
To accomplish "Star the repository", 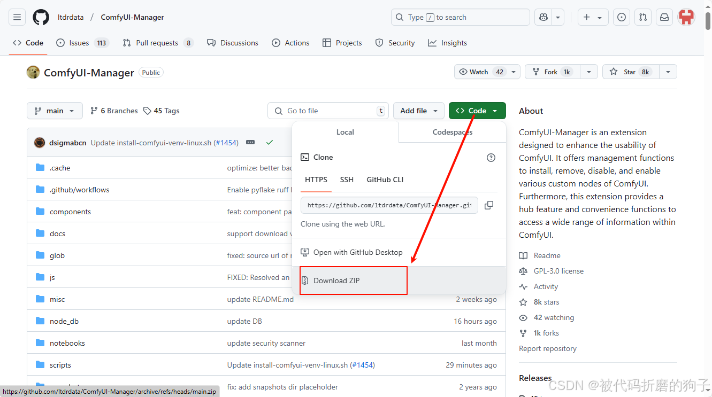I will (631, 72).
